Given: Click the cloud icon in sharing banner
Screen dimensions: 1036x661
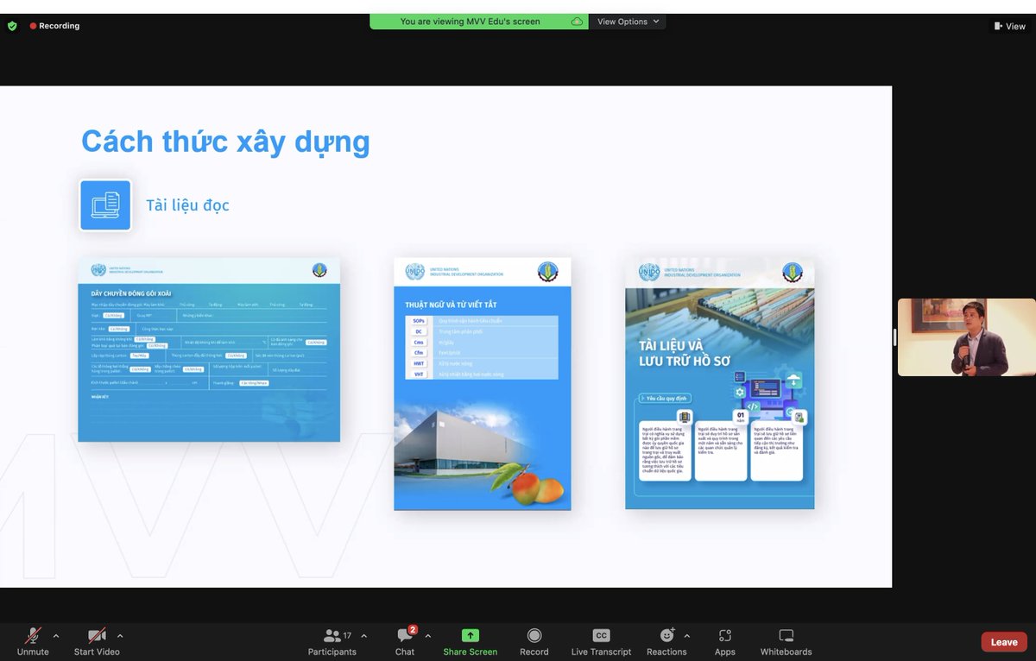Looking at the screenshot, I should pyautogui.click(x=577, y=22).
